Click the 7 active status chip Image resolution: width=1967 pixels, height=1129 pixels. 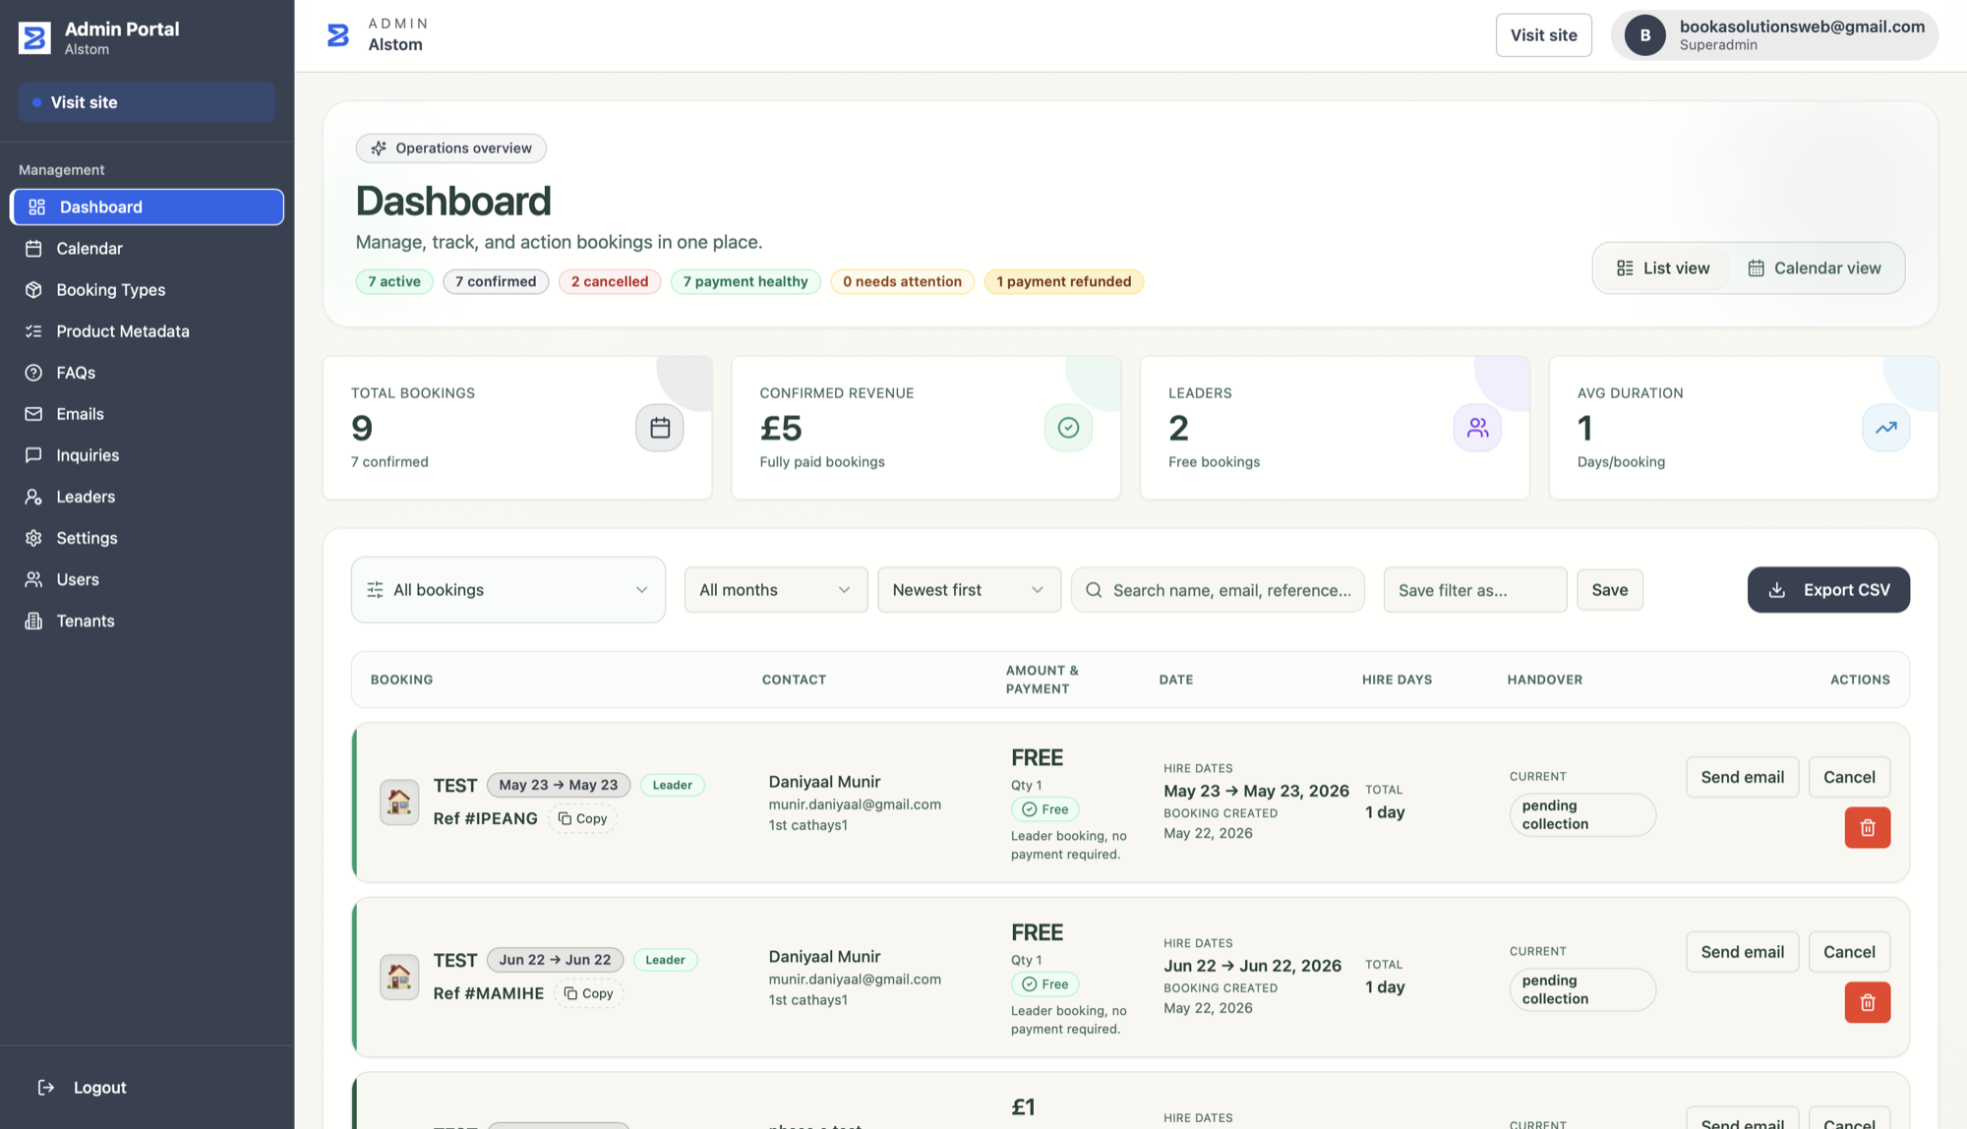394,282
